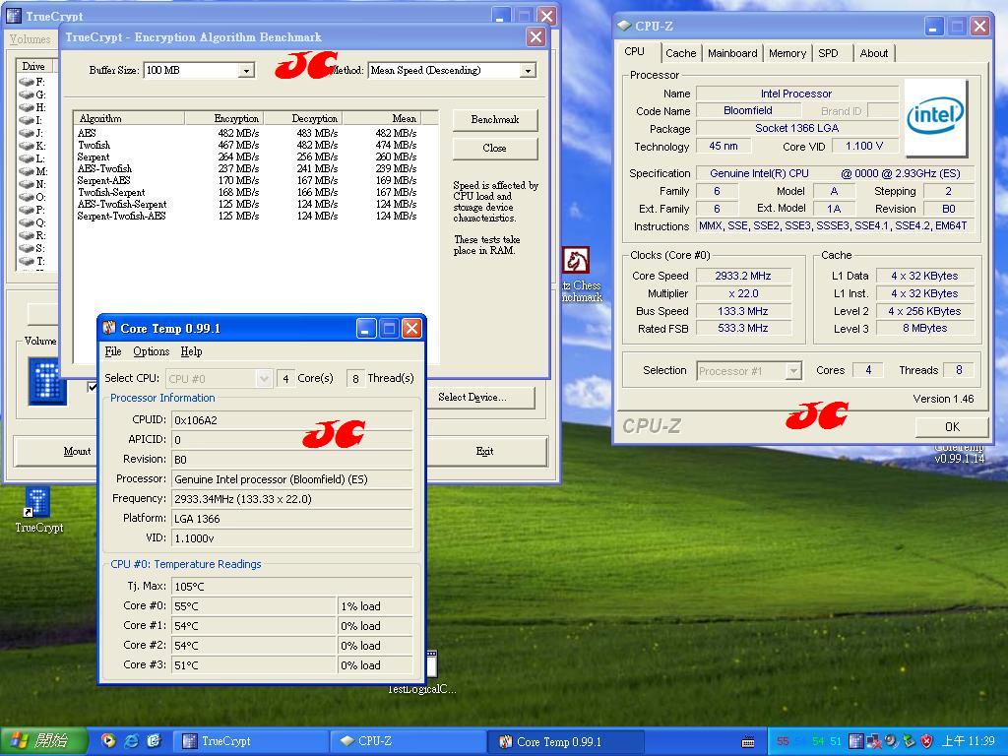
Task: Click the TrueCrypt volume logo icon
Action: pos(47,381)
